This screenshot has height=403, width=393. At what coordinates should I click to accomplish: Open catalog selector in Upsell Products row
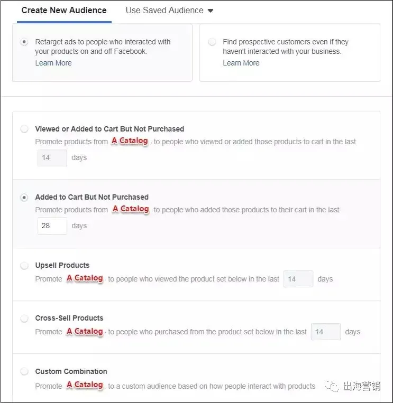pos(85,278)
